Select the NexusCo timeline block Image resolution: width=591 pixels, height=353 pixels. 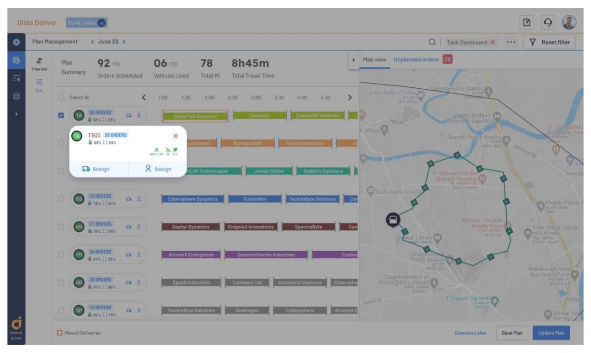(260, 116)
